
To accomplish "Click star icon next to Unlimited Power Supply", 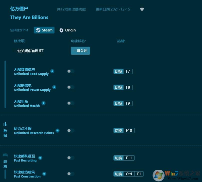I will (x=54, y=87).
